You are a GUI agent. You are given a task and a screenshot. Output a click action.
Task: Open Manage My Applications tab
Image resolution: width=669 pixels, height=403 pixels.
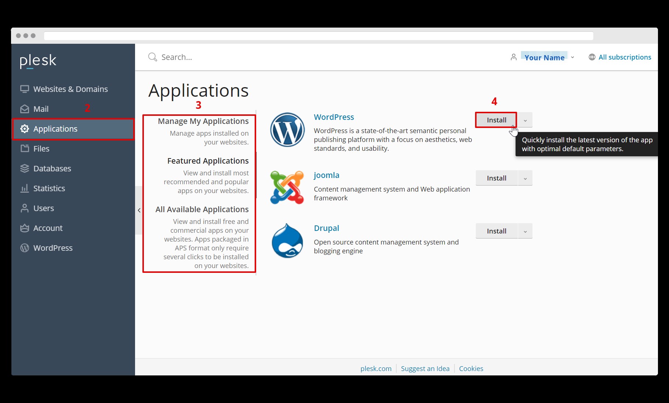[203, 121]
